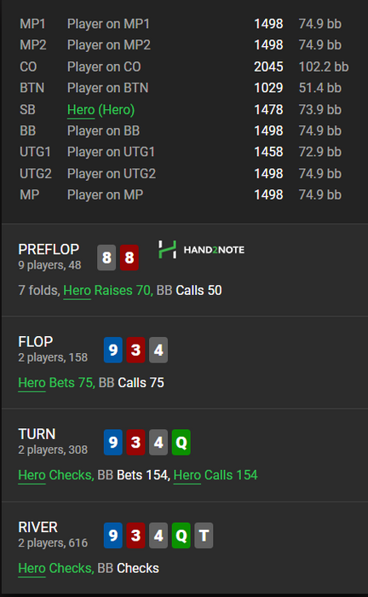Screen dimensions: 368x597
Task: Click the TURN street heading
Action: pyautogui.click(x=37, y=434)
